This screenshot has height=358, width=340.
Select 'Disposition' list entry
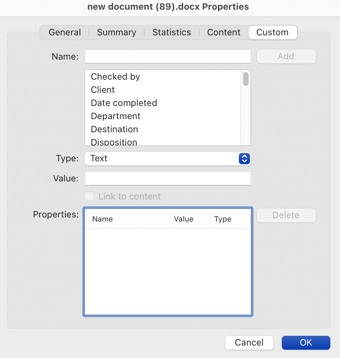click(x=114, y=142)
